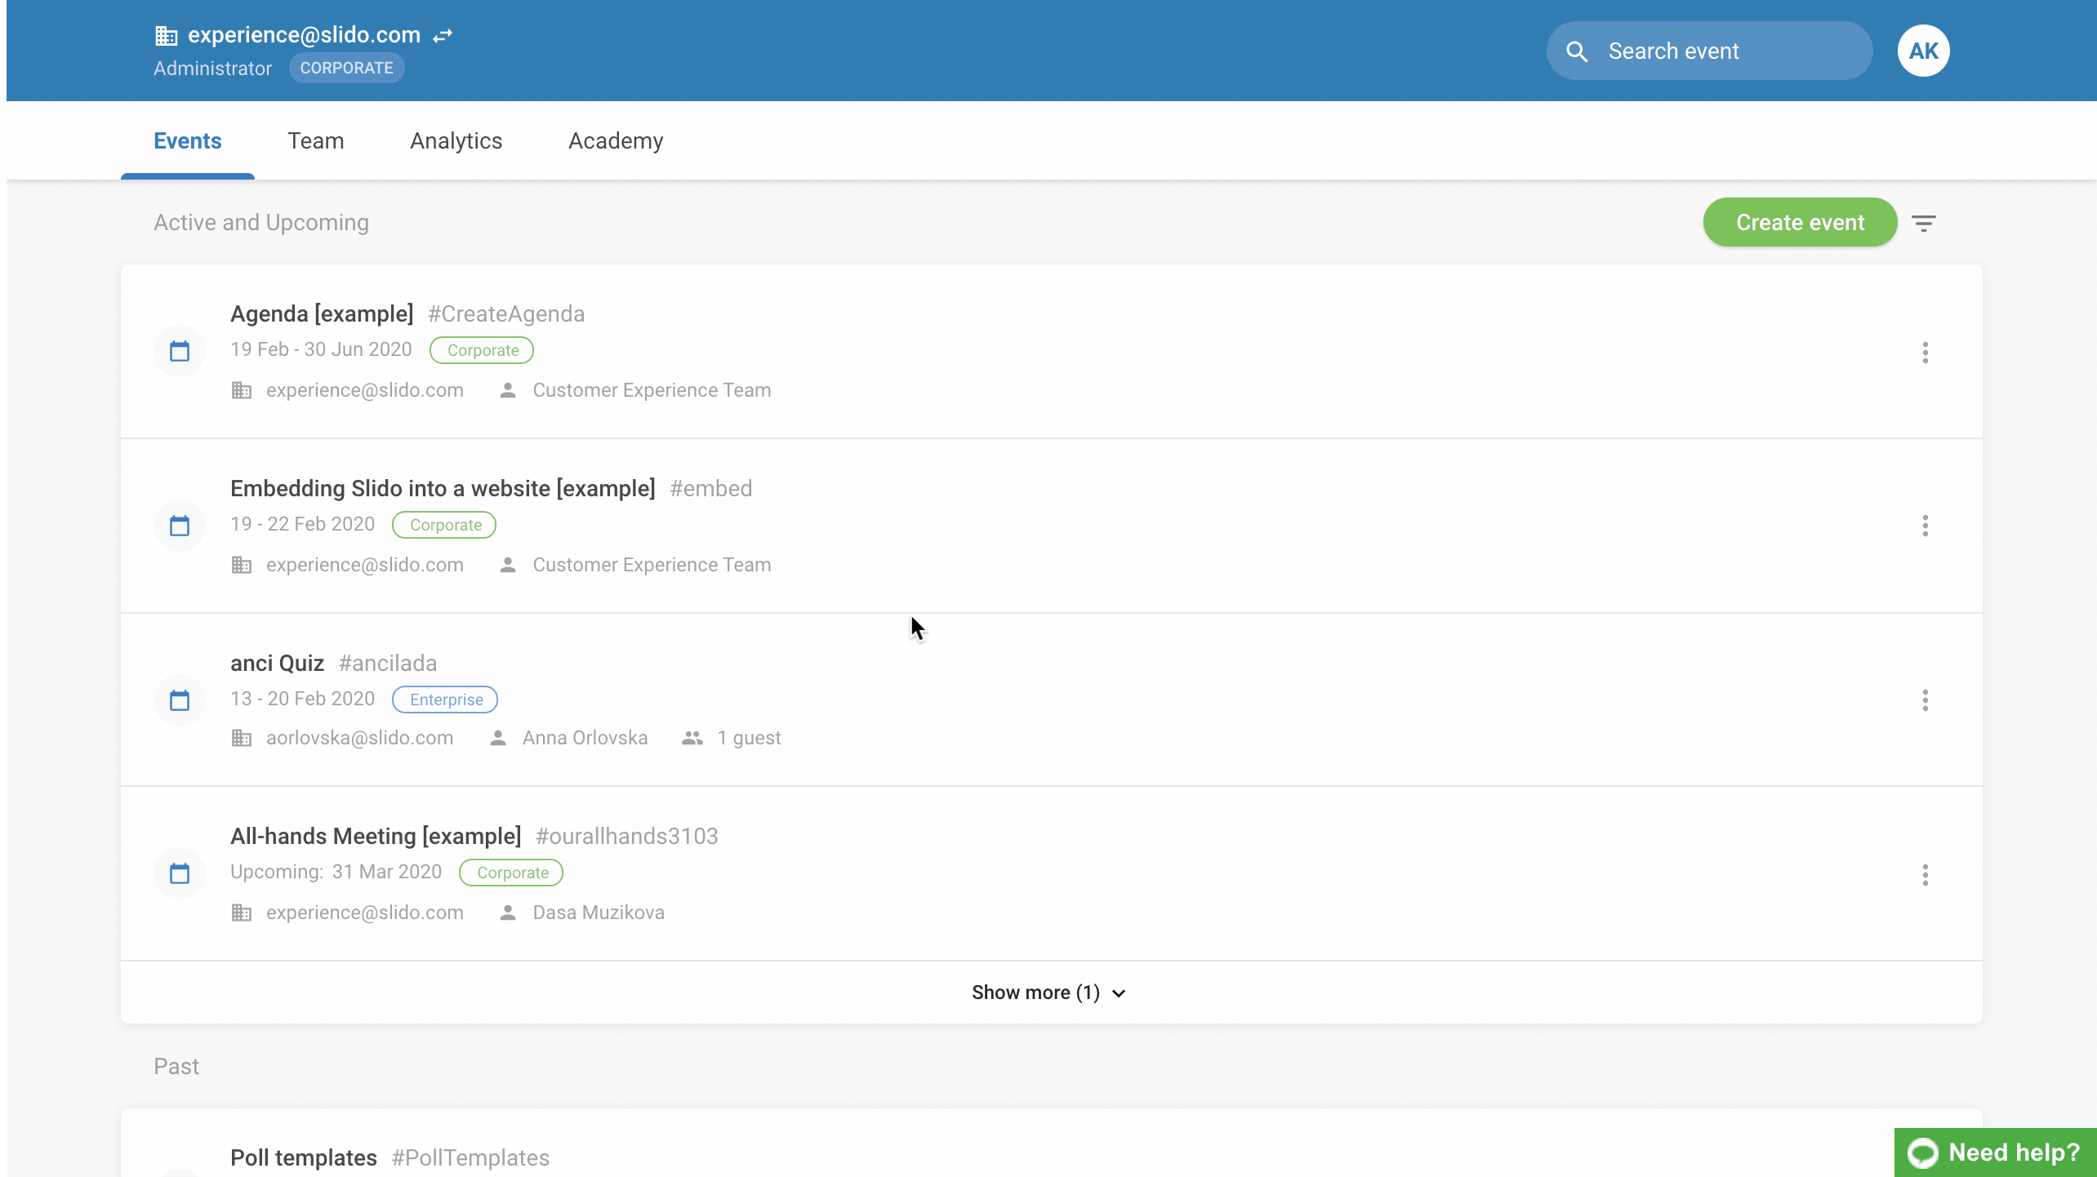Image resolution: width=2097 pixels, height=1177 pixels.
Task: Click Anna Orlovska owner name
Action: [x=585, y=738]
